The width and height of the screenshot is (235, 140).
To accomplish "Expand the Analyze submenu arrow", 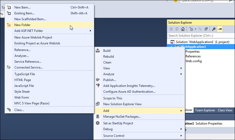I will point(181,74).
